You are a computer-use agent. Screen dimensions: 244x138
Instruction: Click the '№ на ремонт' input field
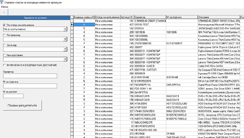(13, 96)
